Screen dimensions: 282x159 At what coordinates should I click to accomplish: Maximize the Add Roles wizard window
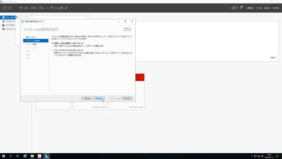125,21
